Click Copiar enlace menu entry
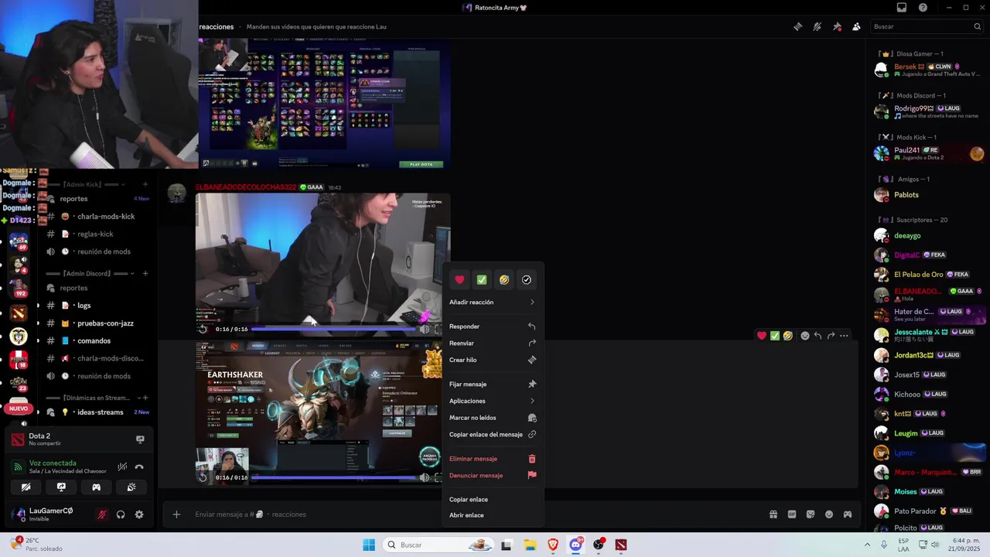Image resolution: width=990 pixels, height=557 pixels. click(x=493, y=500)
